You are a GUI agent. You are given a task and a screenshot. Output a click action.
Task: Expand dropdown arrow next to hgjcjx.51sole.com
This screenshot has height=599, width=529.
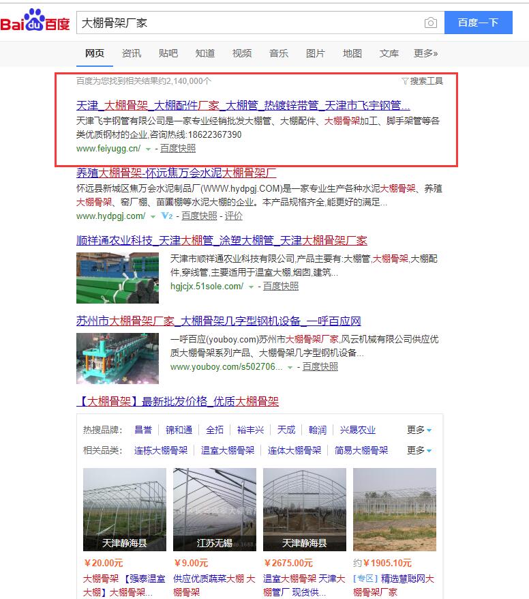click(x=251, y=287)
